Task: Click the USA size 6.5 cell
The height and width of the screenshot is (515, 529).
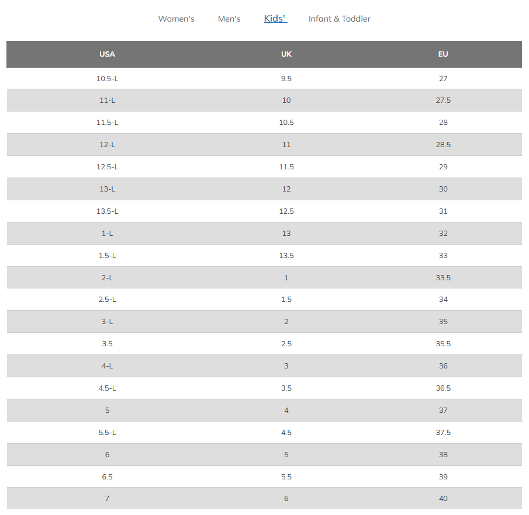Action: [107, 477]
